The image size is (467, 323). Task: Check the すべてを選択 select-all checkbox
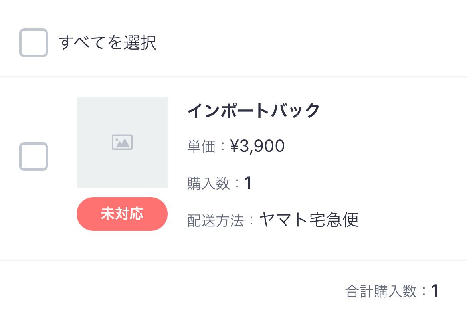tap(34, 43)
